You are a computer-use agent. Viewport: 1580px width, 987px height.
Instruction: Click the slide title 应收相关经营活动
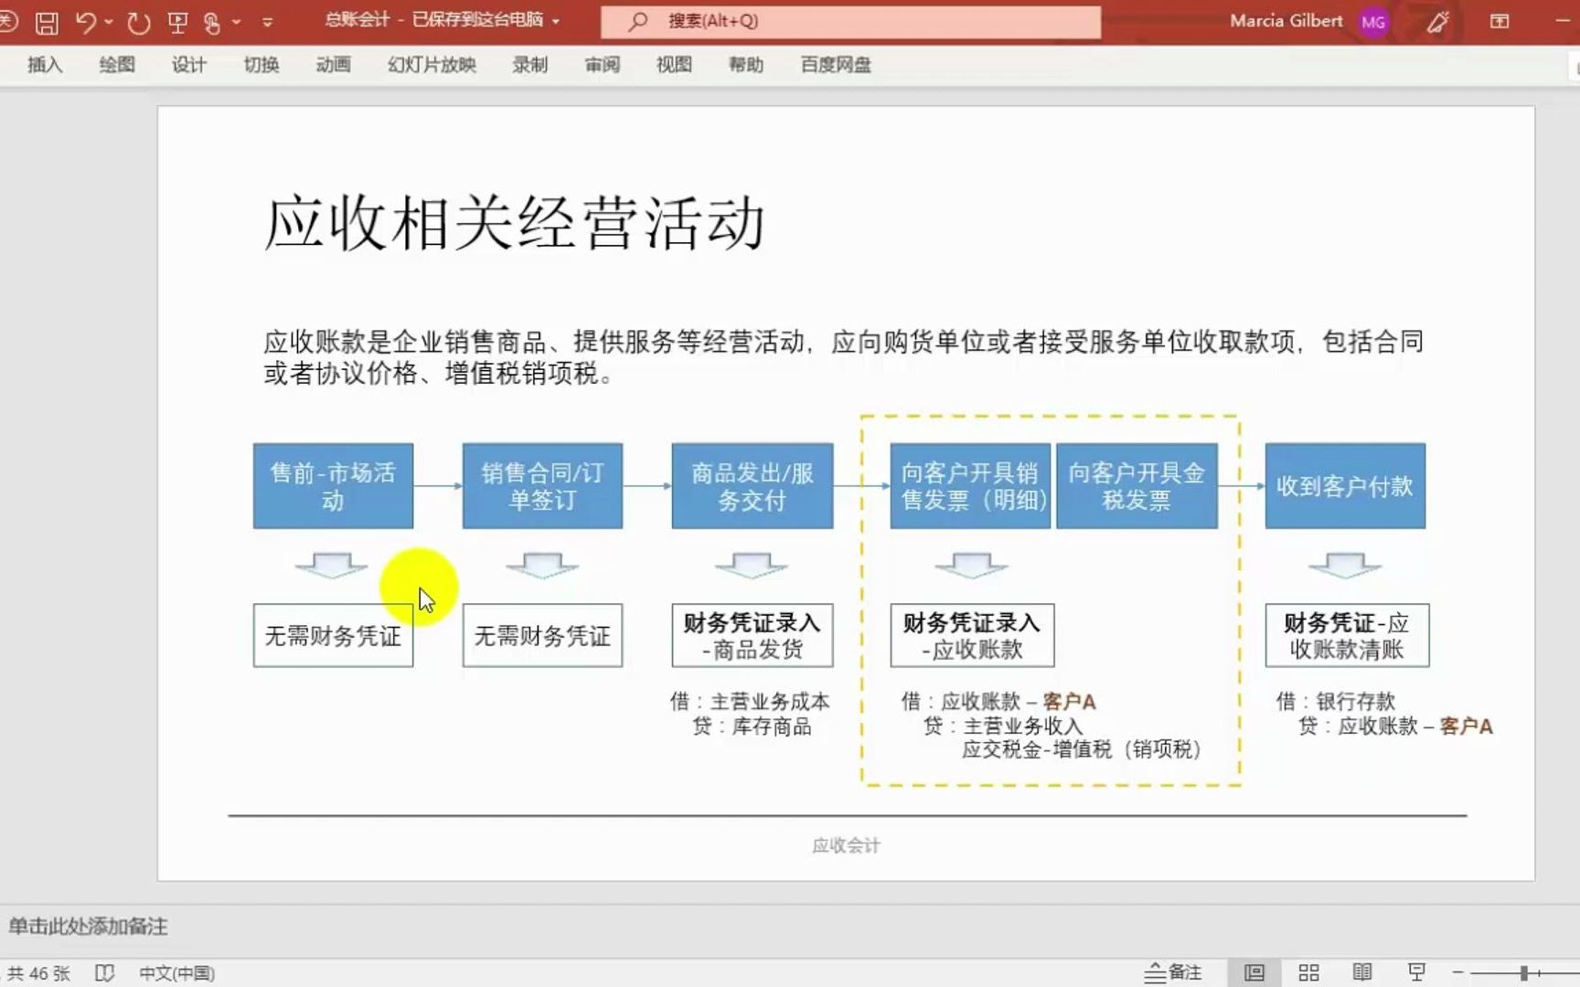coord(514,223)
